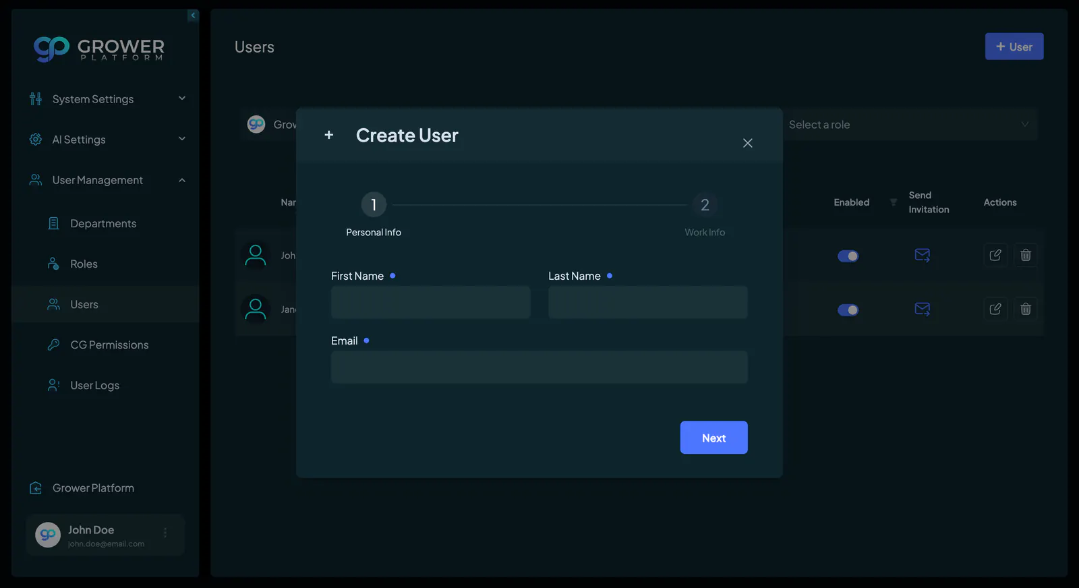Click the Grower Platform exit icon
This screenshot has height=588, width=1079.
click(x=36, y=488)
